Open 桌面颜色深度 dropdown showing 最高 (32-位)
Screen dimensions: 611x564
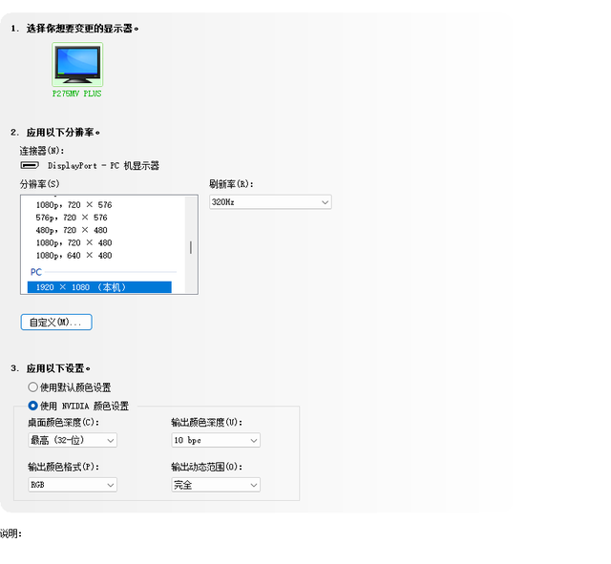click(73, 440)
